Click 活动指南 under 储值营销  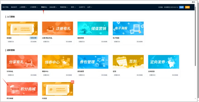(104, 41)
